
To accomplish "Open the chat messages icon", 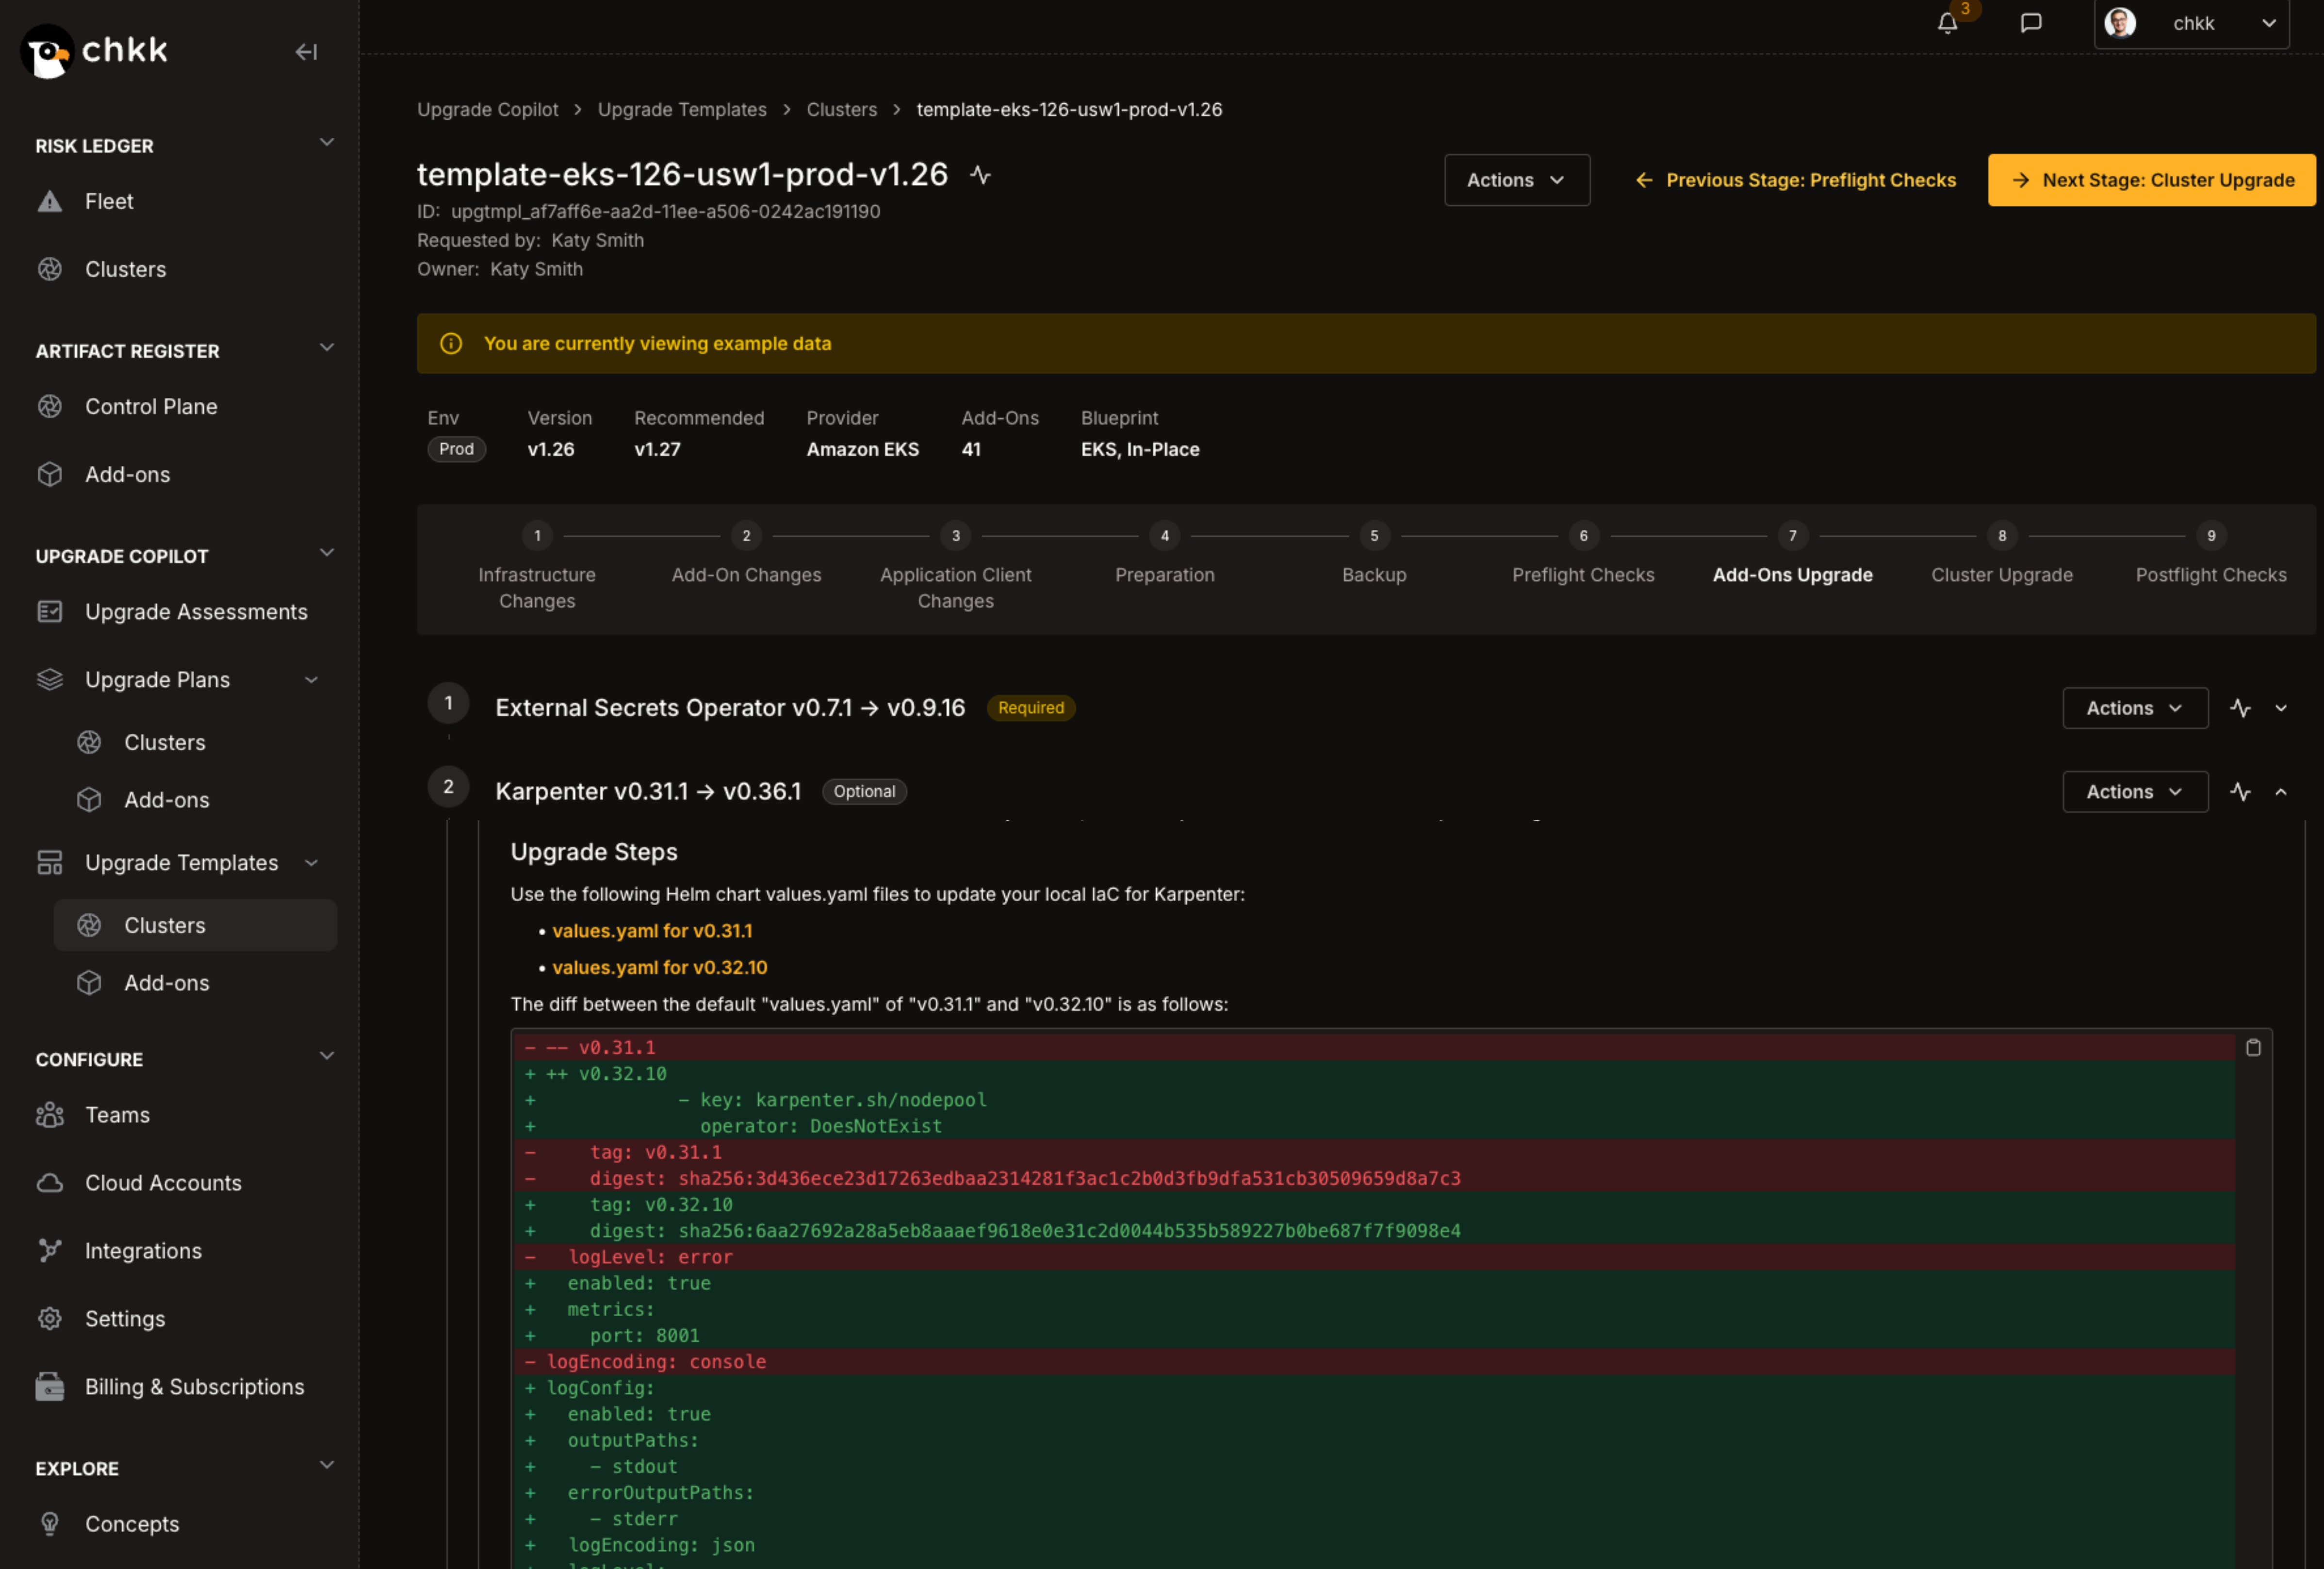I will coord(2030,23).
